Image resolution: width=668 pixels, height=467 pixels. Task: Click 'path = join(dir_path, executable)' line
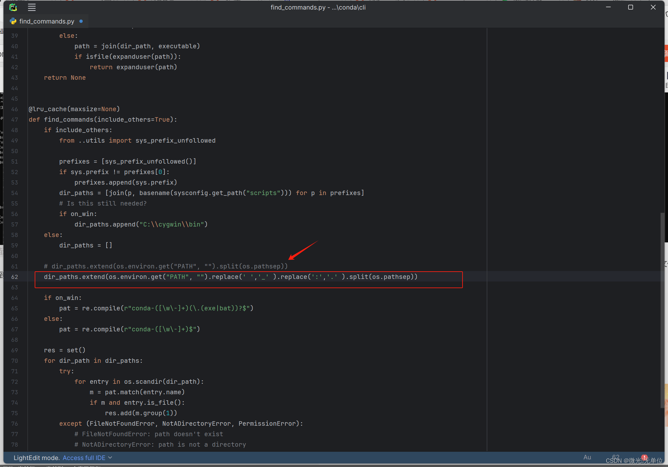coord(137,46)
